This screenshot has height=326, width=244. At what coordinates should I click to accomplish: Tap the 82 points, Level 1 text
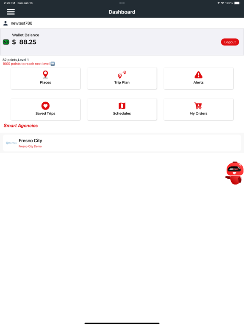[16, 60]
